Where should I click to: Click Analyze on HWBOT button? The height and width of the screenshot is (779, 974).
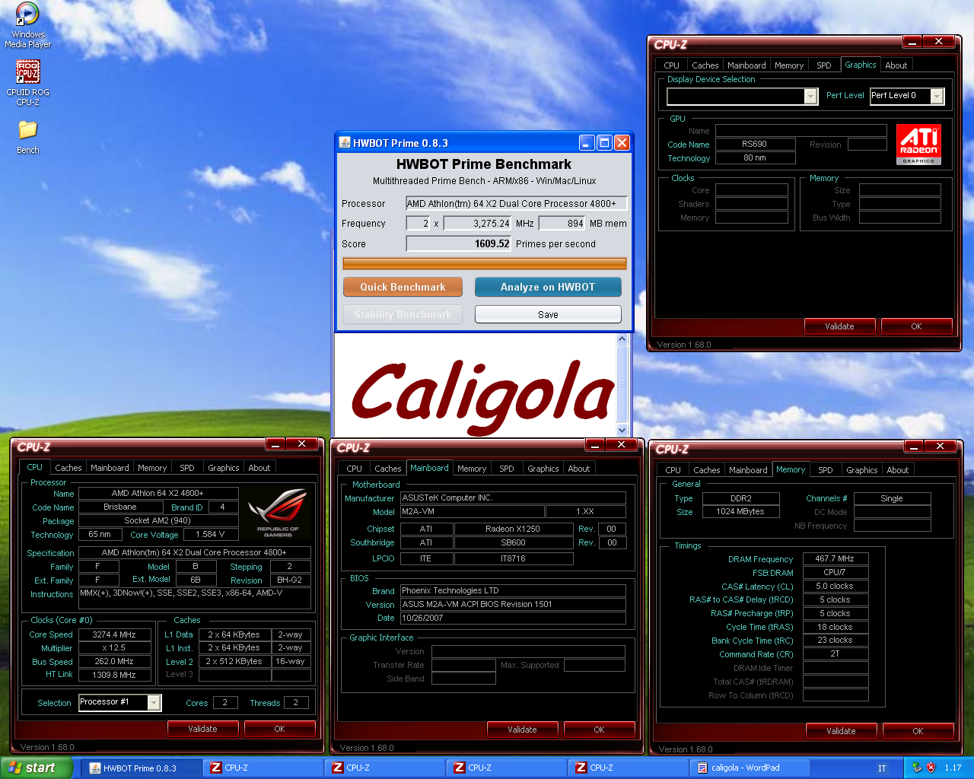point(548,287)
